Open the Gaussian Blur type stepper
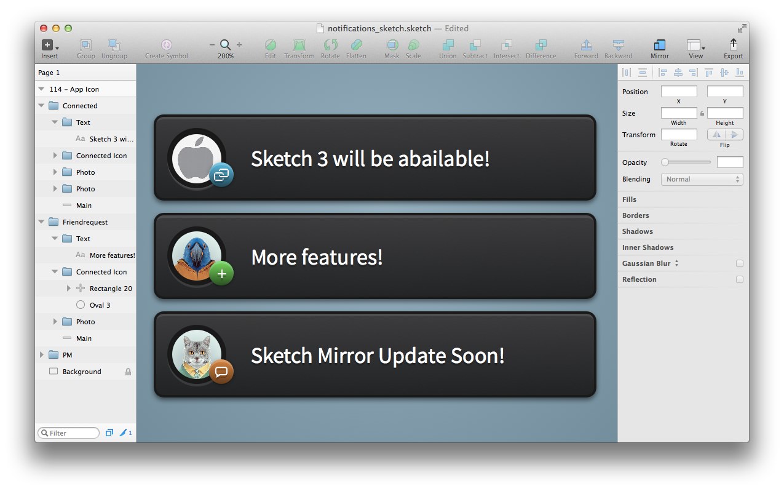The image size is (784, 491). coord(676,263)
